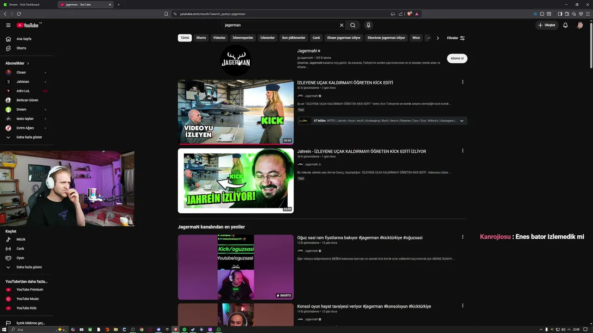Play the Jahrein İzliyor thumbnail

click(236, 181)
